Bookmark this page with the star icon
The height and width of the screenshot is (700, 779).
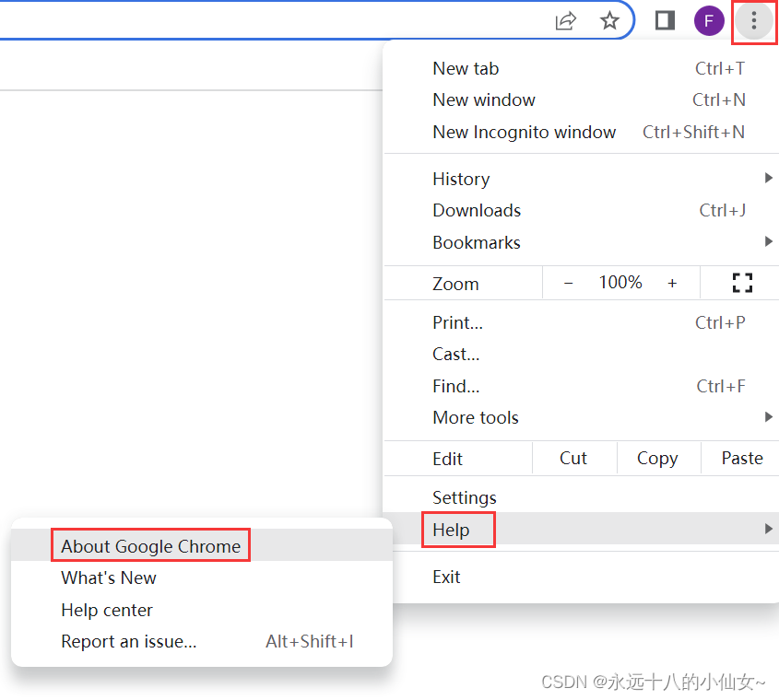tap(609, 21)
